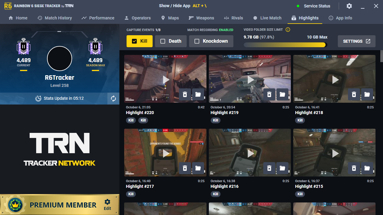The image size is (383, 215).
Task: Enable the Death capture event checkbox
Action: pos(163,41)
